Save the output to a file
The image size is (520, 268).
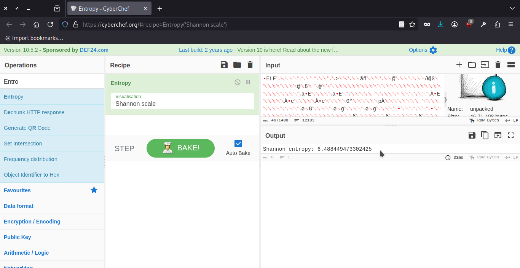[x=472, y=136]
